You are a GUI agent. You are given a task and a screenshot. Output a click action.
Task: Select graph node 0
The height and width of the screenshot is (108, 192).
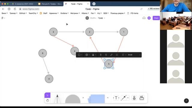pos(49,79)
